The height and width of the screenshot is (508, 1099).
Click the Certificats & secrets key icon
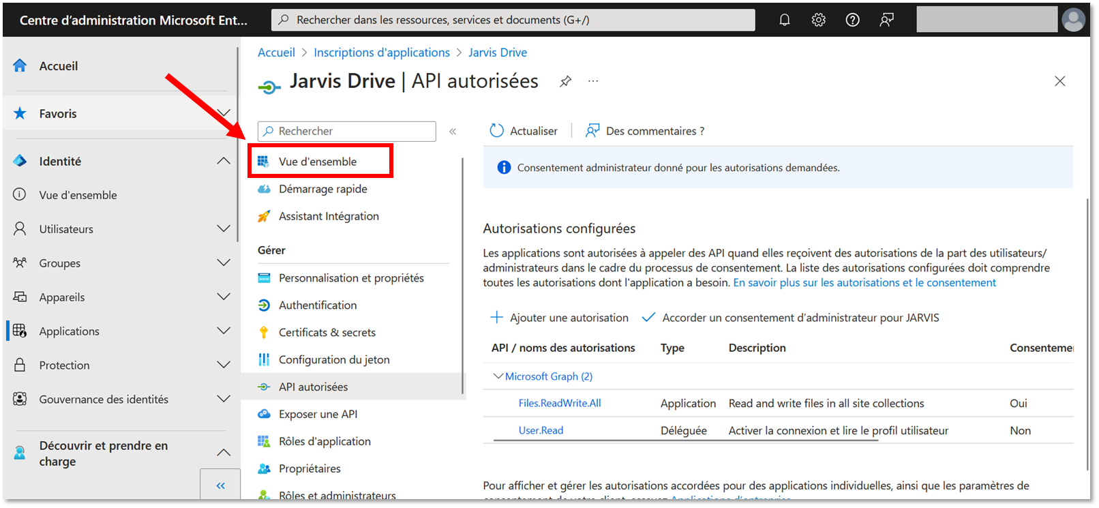264,332
